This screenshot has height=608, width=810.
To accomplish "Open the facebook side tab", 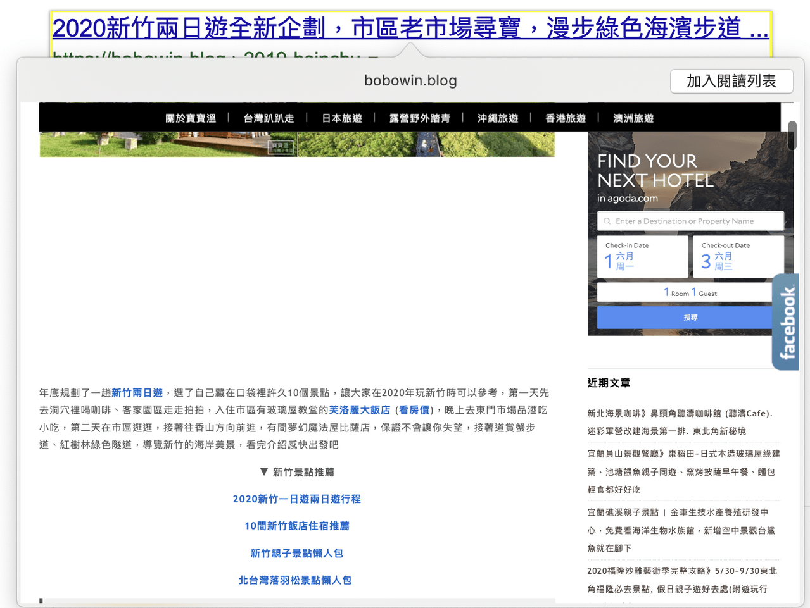I will (786, 322).
